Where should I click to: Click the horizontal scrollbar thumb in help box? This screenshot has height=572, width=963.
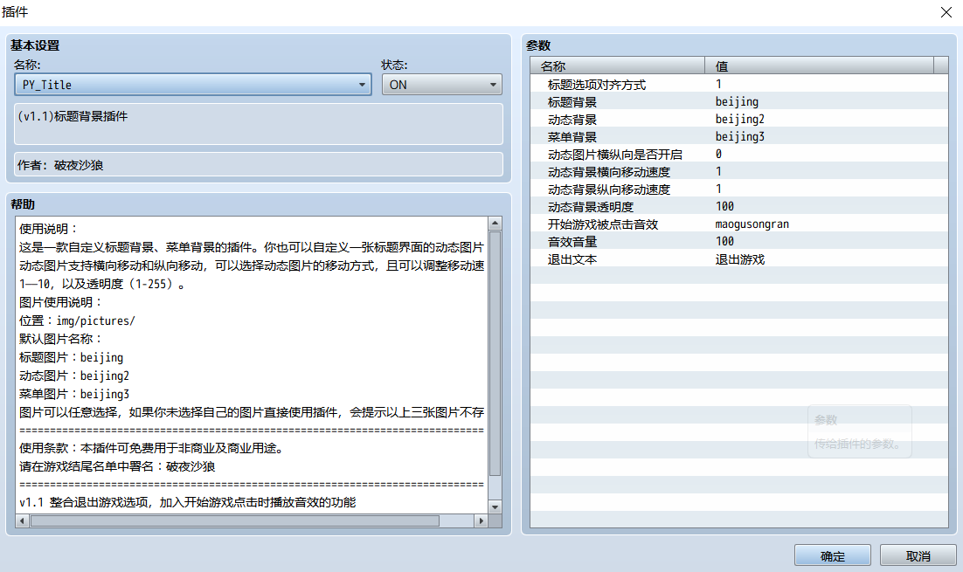pyautogui.click(x=235, y=521)
